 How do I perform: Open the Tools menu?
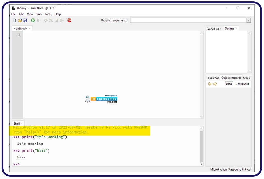pyautogui.click(x=48, y=14)
